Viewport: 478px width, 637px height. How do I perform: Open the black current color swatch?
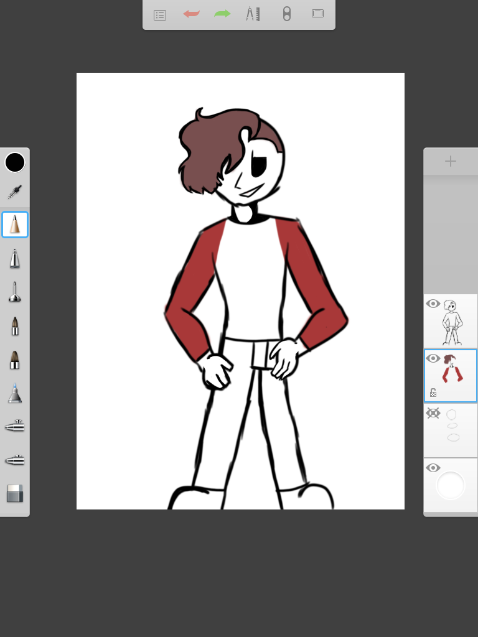pos(15,162)
